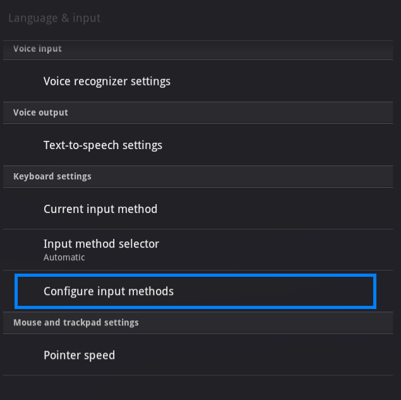Open Voice recognizer settings
Viewport: 401px width, 400px height.
pos(107,82)
